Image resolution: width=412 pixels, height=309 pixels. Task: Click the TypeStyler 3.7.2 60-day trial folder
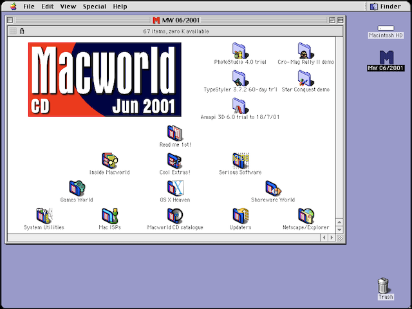[240, 79]
